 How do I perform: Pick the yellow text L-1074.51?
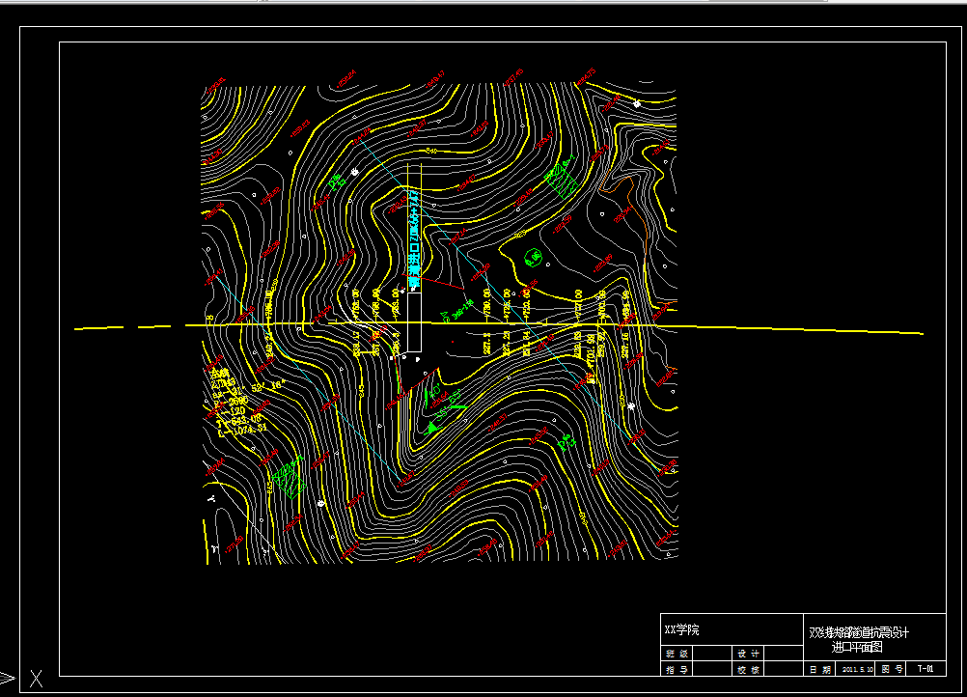click(x=243, y=429)
